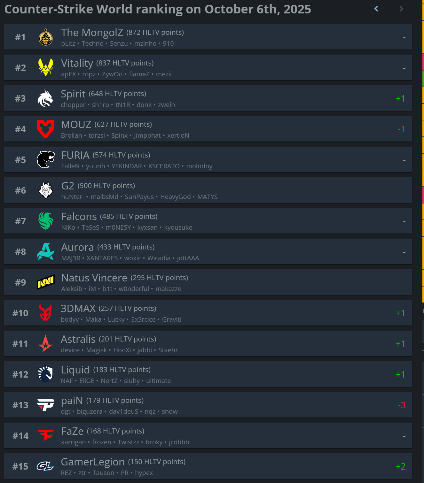Click the G2 samurai logo

tap(46, 190)
